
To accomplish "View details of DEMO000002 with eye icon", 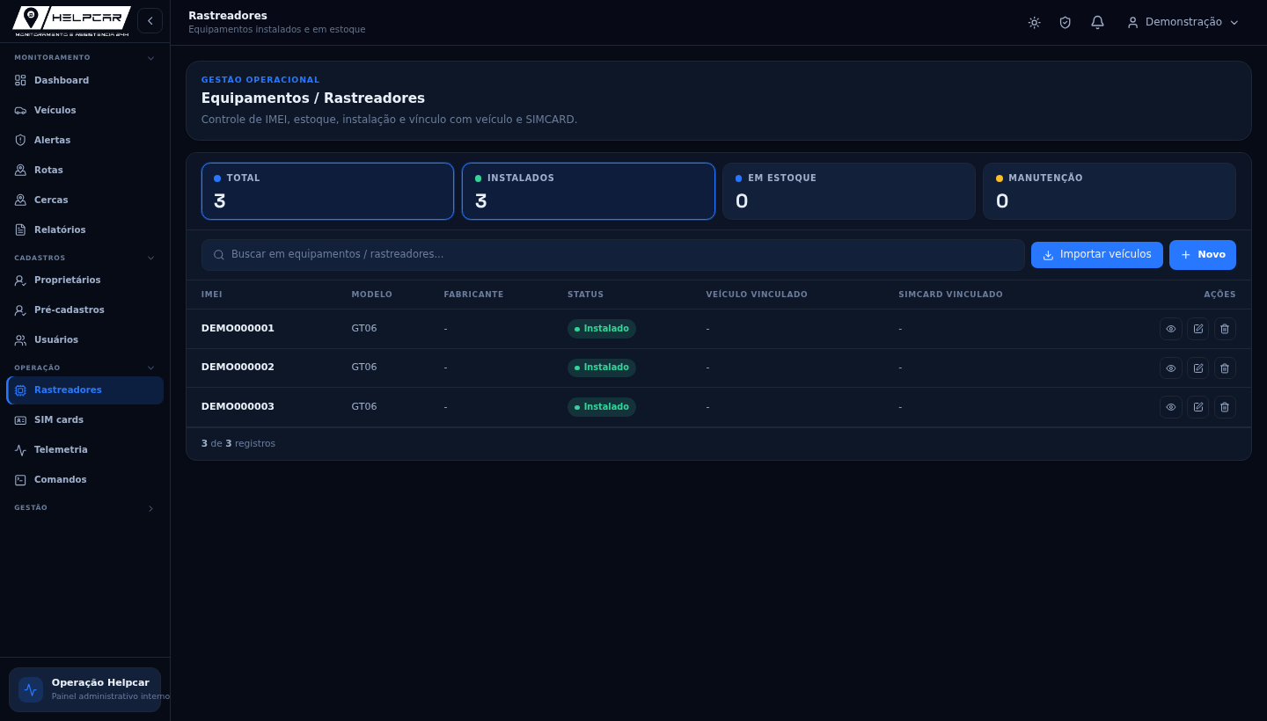I will coord(1171,368).
